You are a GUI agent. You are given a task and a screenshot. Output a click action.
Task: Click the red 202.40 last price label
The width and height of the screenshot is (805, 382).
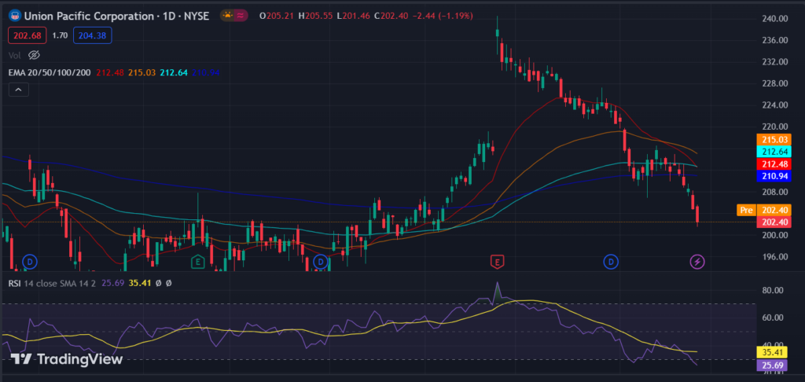click(x=774, y=222)
